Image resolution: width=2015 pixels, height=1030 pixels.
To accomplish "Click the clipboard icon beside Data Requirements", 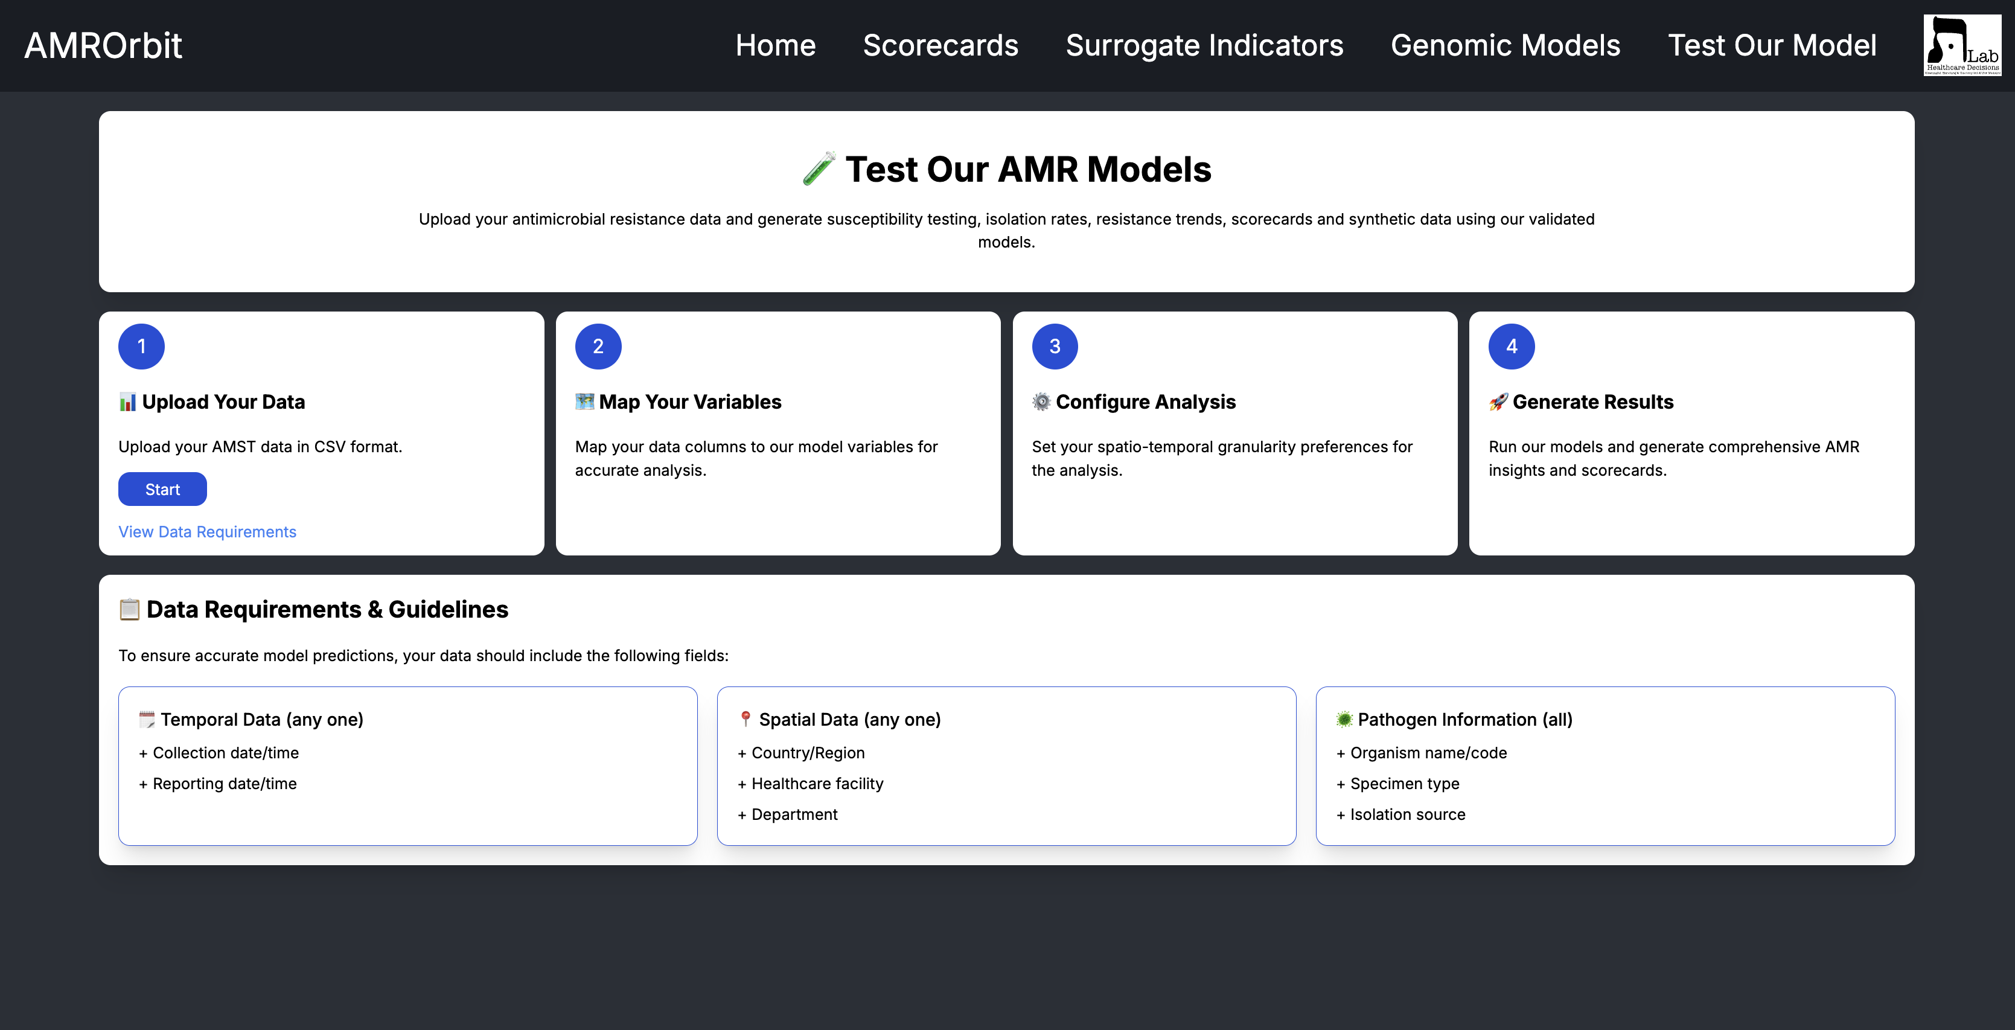I will pos(129,609).
